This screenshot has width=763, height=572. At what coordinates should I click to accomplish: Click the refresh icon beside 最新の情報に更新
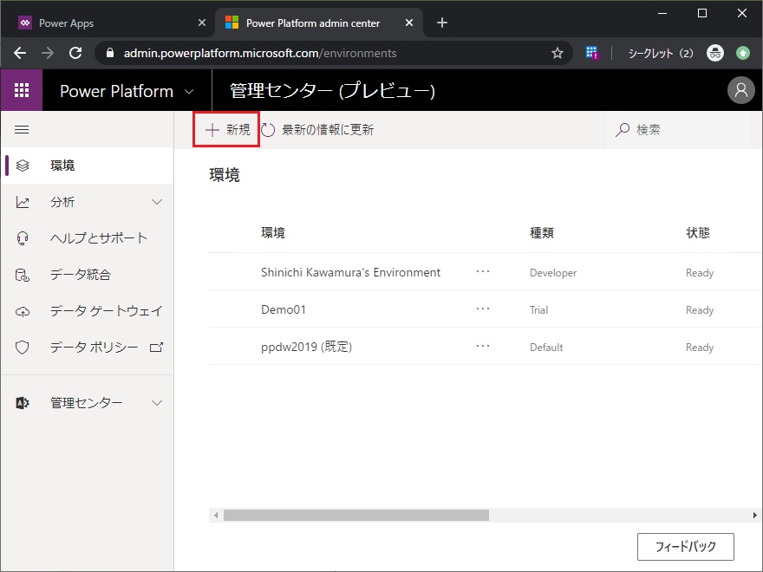coord(268,130)
